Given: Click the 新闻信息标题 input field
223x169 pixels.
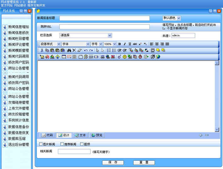Looking at the screenshot, I should click(x=105, y=18).
